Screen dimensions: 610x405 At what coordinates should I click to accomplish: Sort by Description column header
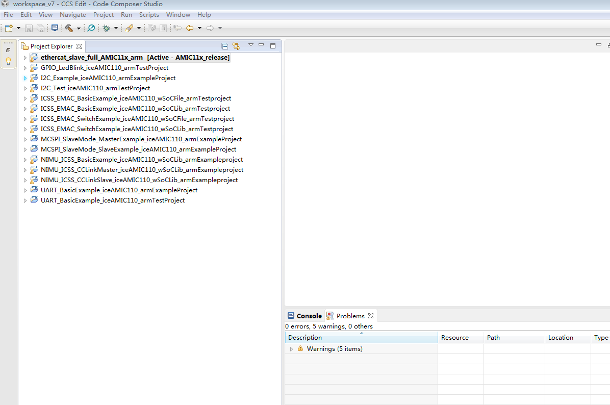(x=362, y=337)
